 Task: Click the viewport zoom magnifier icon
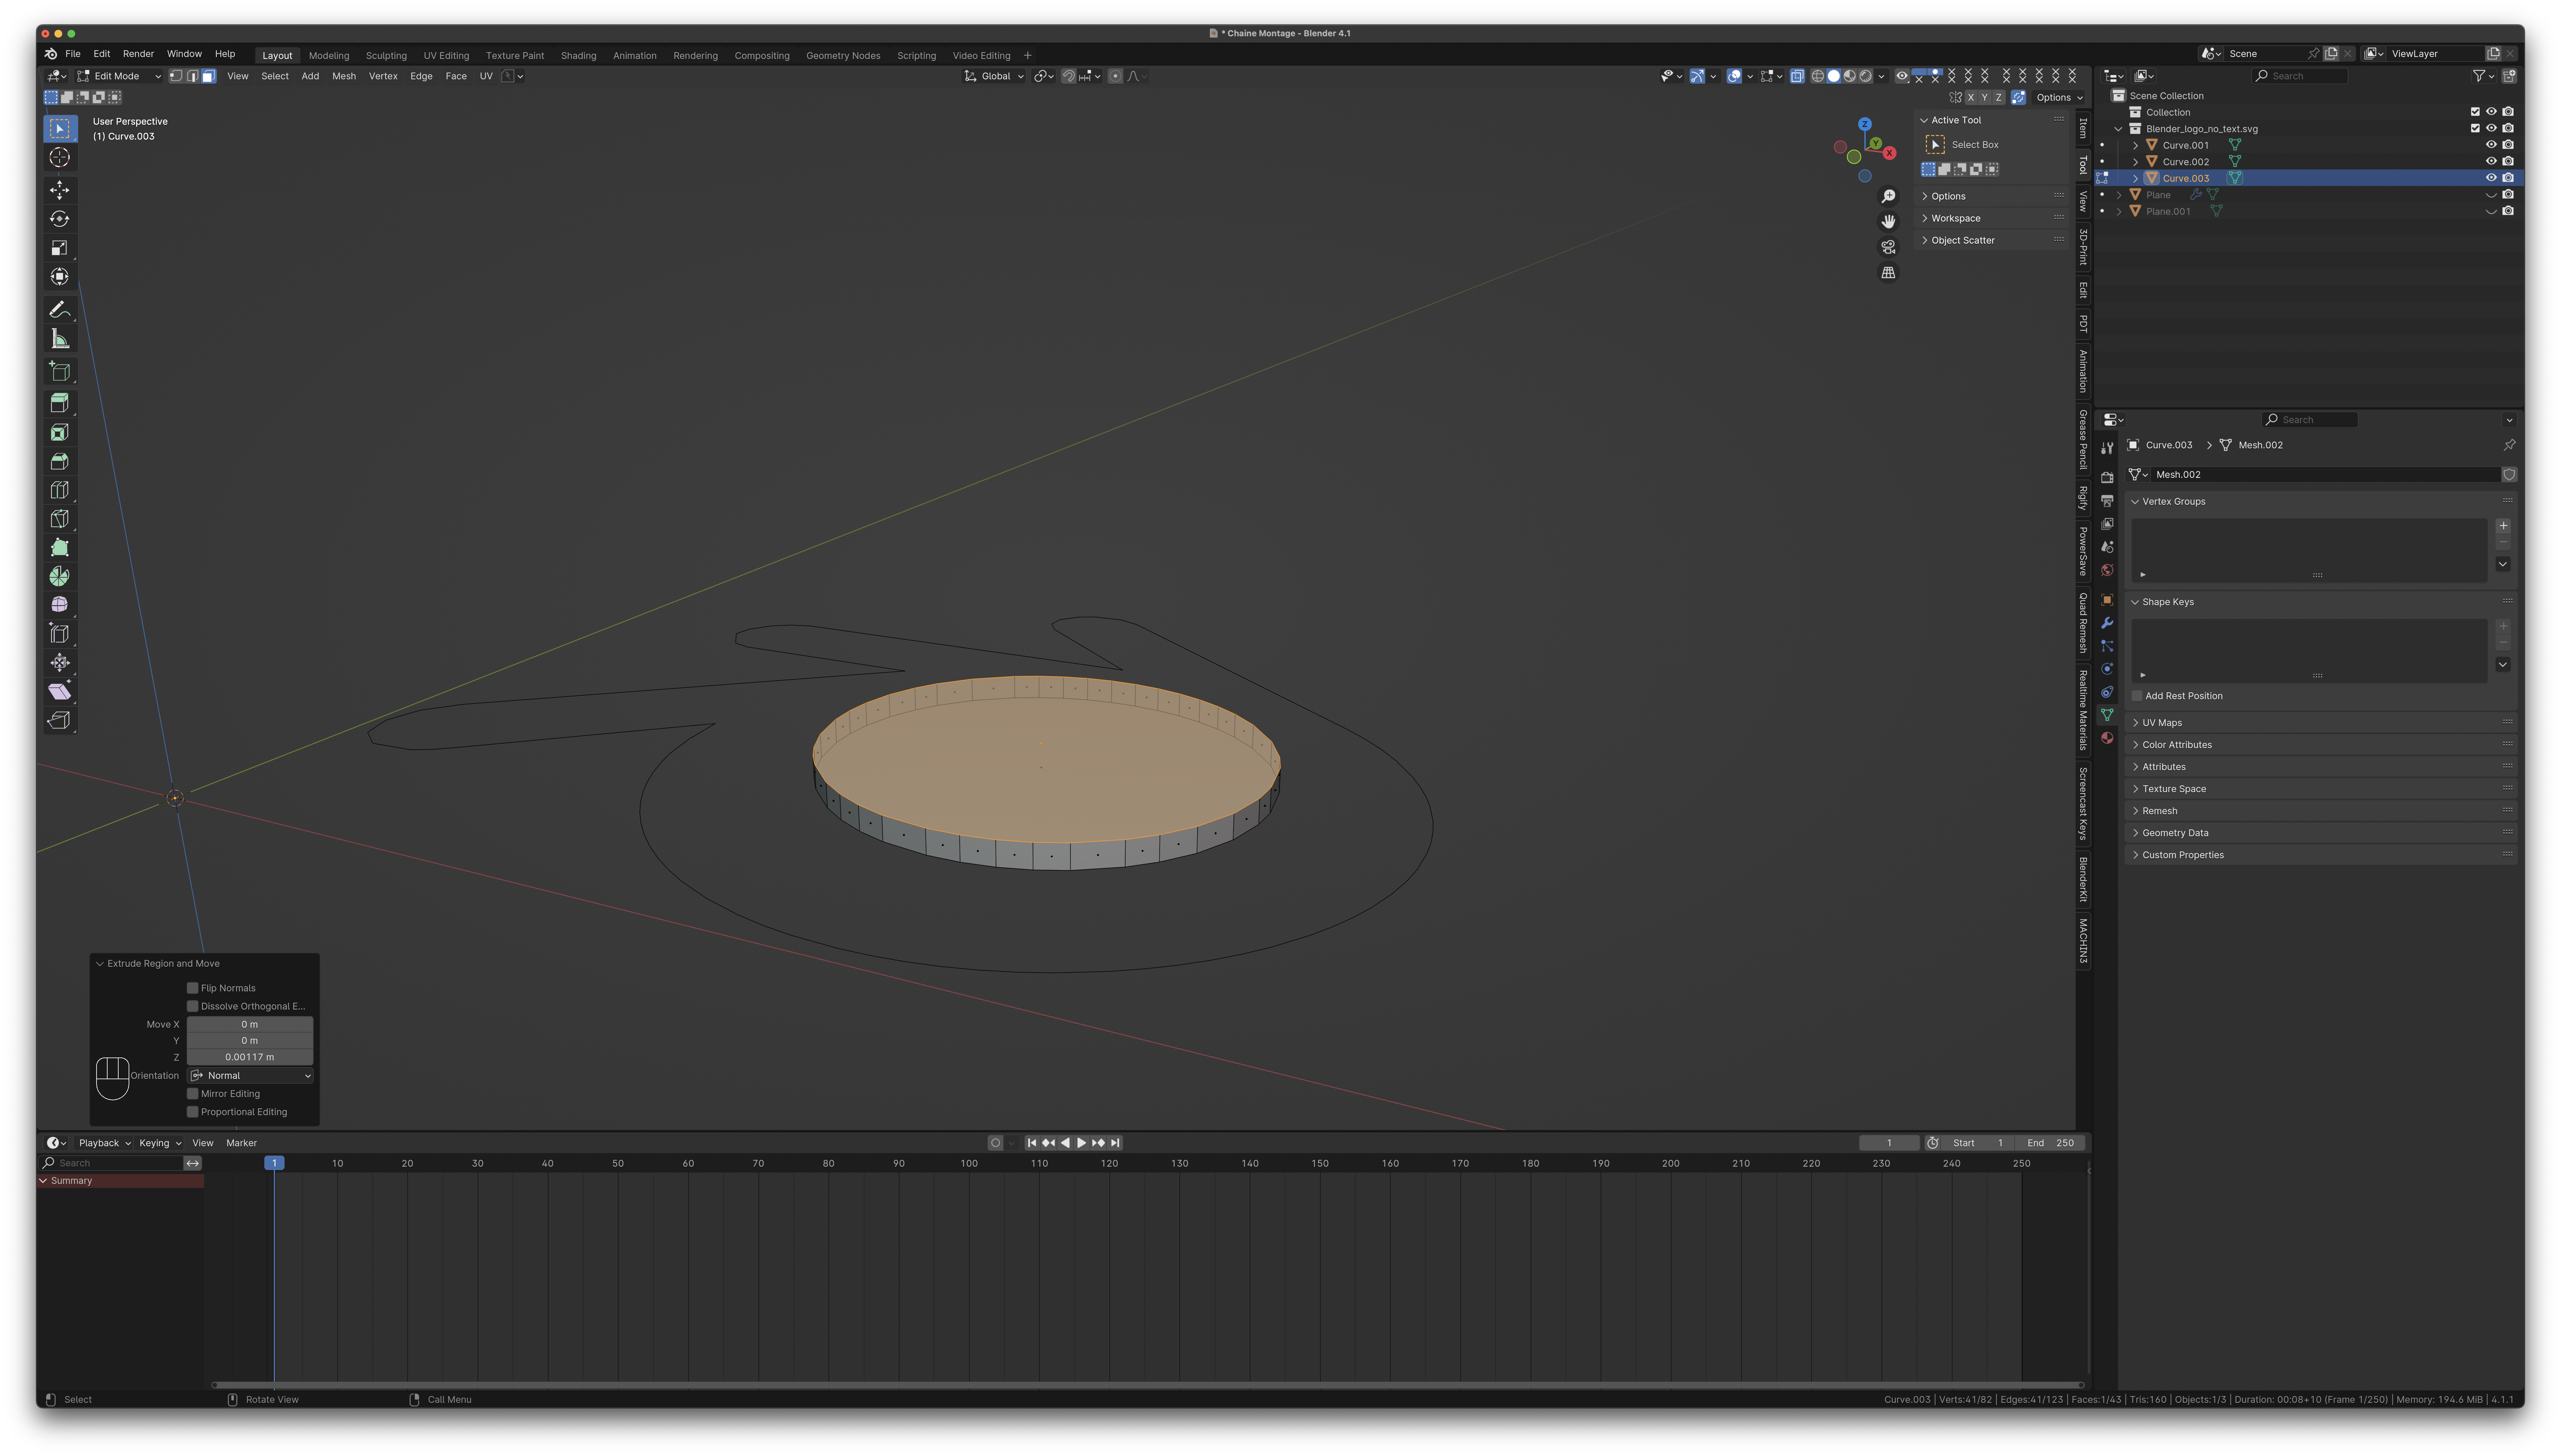[x=1888, y=197]
